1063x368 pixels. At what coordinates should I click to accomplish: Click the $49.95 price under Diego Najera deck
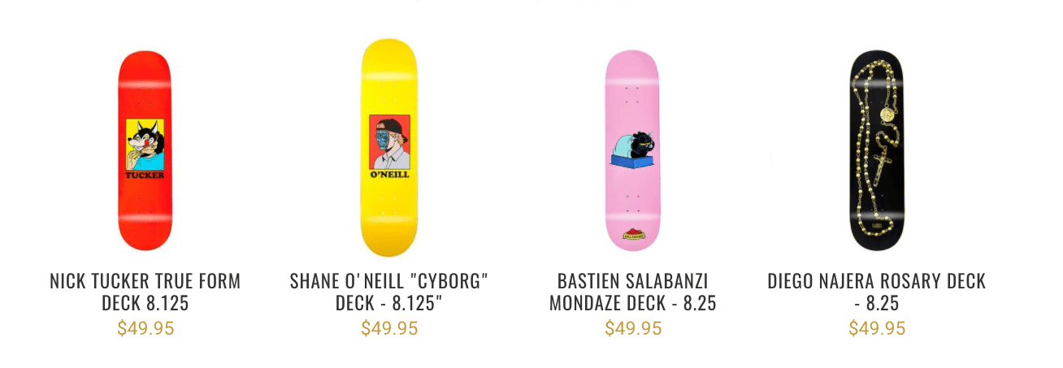click(877, 328)
